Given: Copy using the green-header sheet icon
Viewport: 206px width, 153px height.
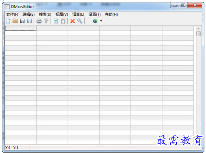Looking at the screenshot, I should click(56, 21).
